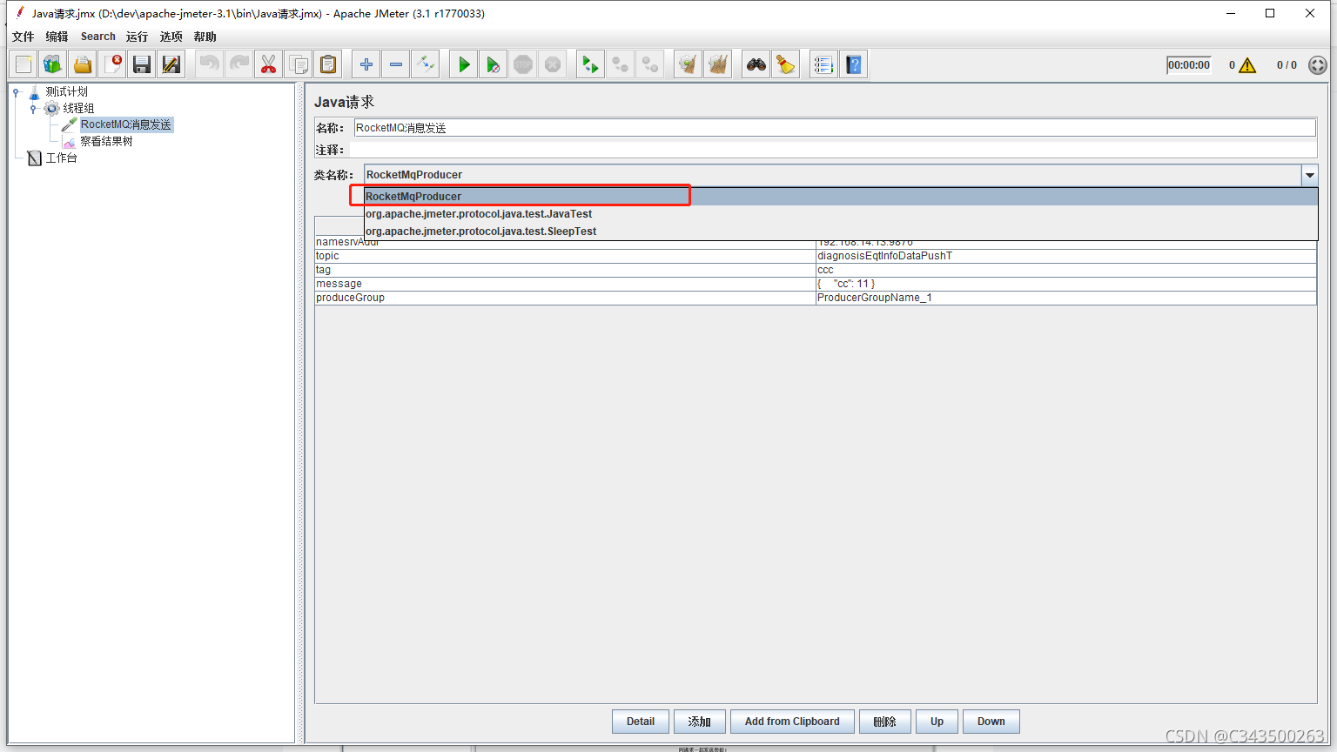Click the Open file folder icon
The height and width of the screenshot is (752, 1337).
(x=83, y=64)
